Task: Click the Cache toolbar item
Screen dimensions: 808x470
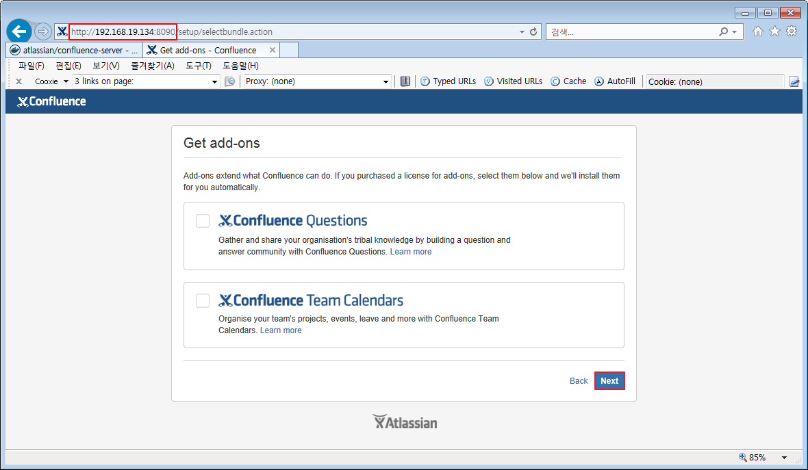Action: (x=568, y=81)
